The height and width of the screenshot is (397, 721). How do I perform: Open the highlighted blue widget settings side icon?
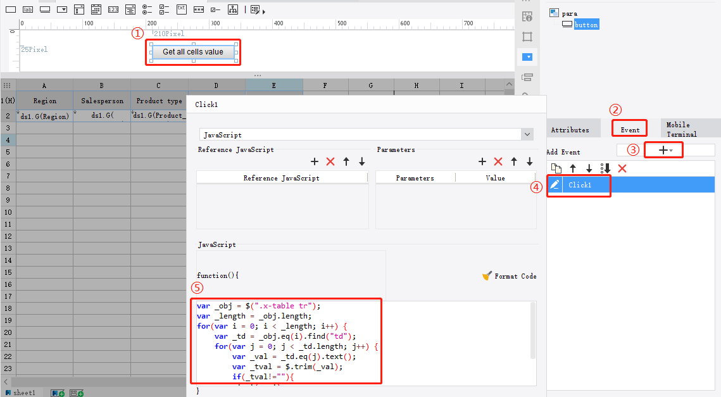coord(527,57)
